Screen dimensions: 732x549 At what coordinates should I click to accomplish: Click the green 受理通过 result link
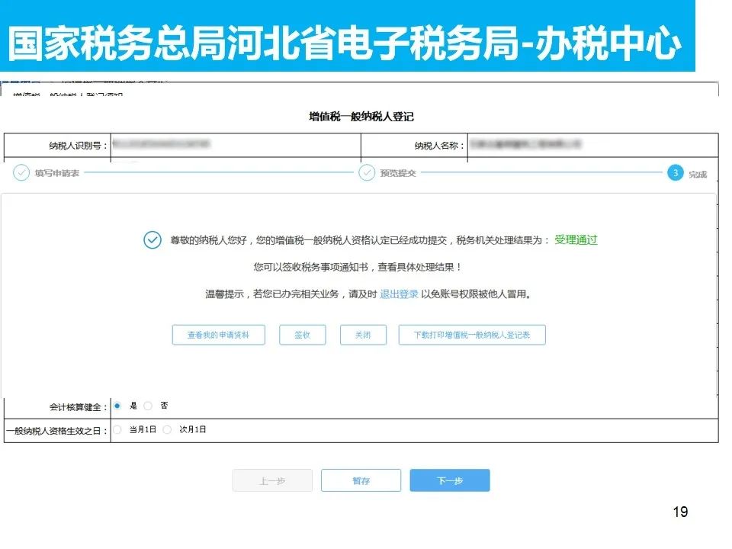click(x=576, y=240)
